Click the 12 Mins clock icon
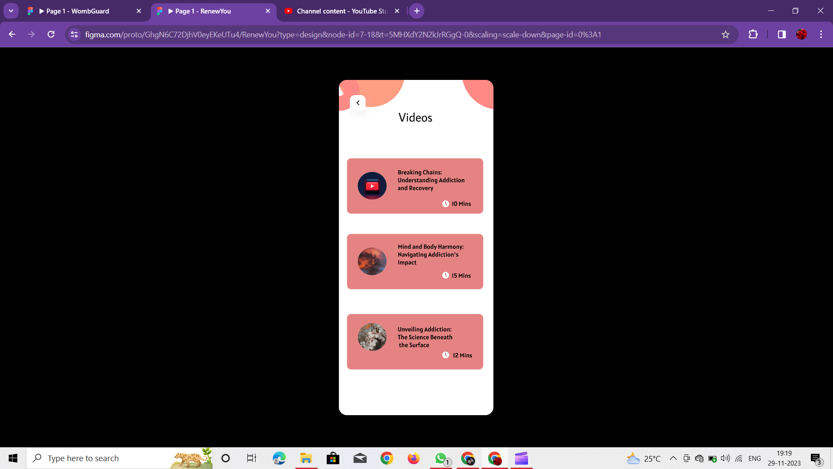This screenshot has height=469, width=833. (x=446, y=355)
